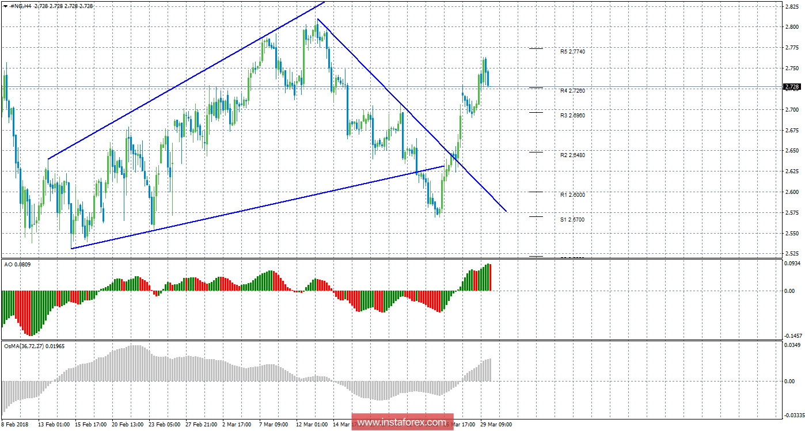Viewport: 805px width, 431px height.
Task: Click the -0.1457 value on the AO scale
Action: [x=793, y=335]
